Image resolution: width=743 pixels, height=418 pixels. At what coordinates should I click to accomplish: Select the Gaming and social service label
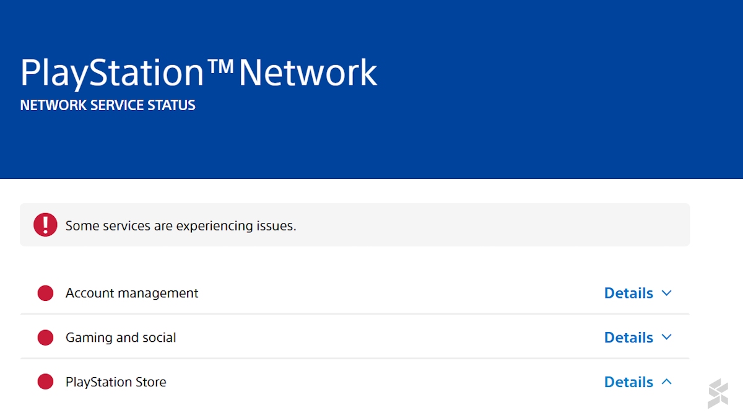[121, 337]
